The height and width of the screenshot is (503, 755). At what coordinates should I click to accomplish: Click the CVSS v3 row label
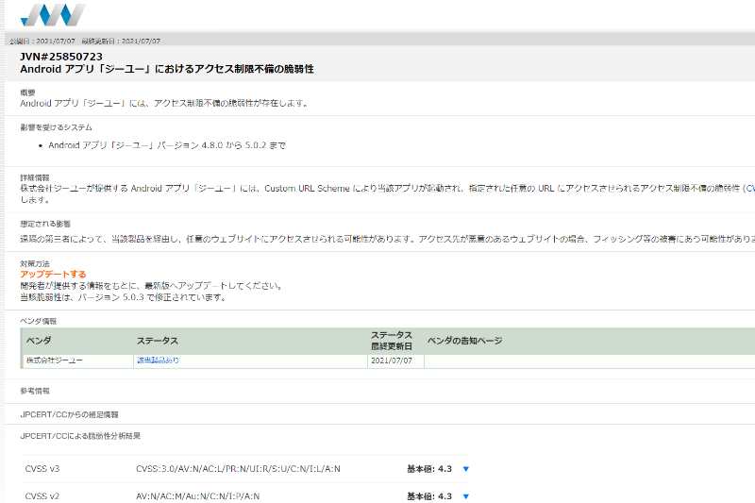42,469
